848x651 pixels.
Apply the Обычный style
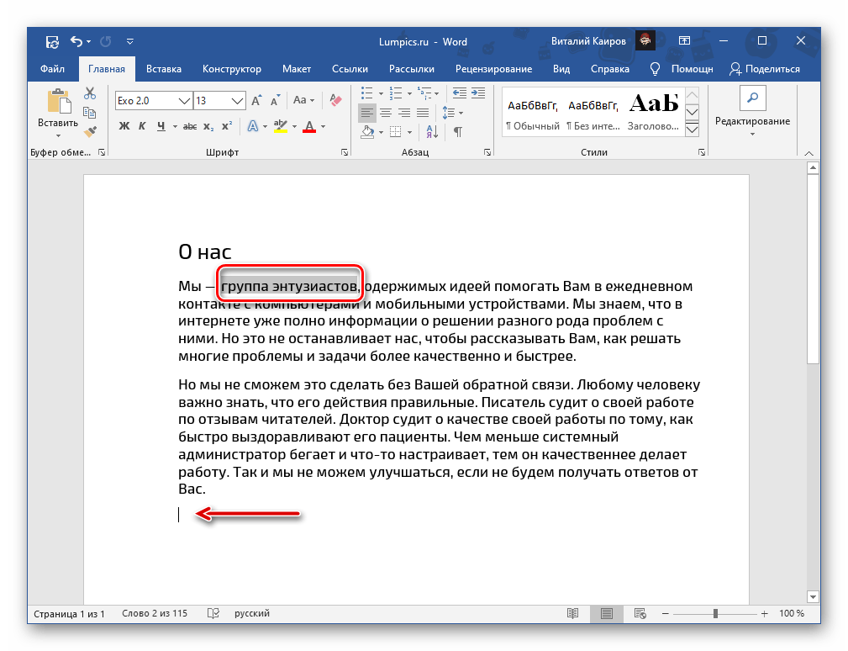tap(533, 114)
